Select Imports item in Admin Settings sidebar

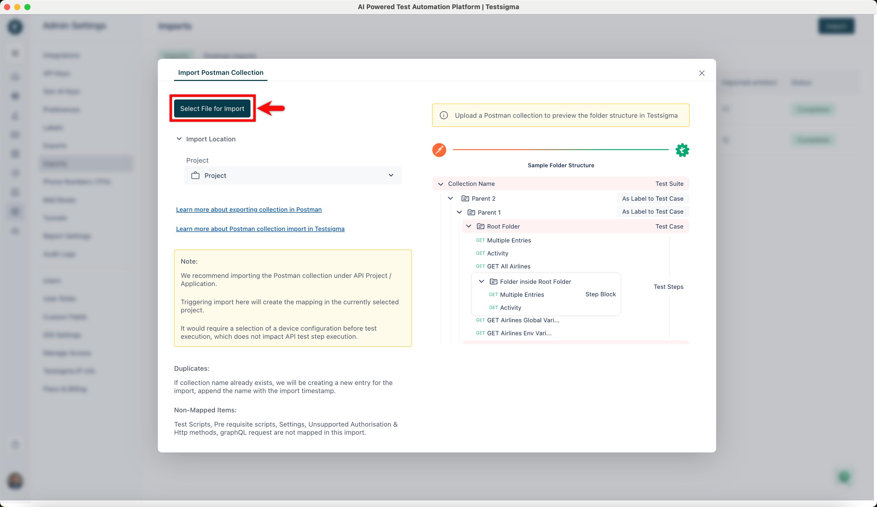click(86, 164)
